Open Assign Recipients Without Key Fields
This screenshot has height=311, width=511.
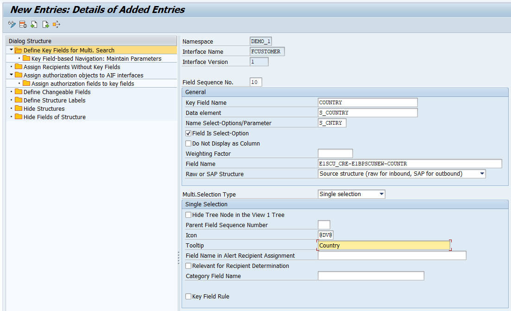coord(72,67)
